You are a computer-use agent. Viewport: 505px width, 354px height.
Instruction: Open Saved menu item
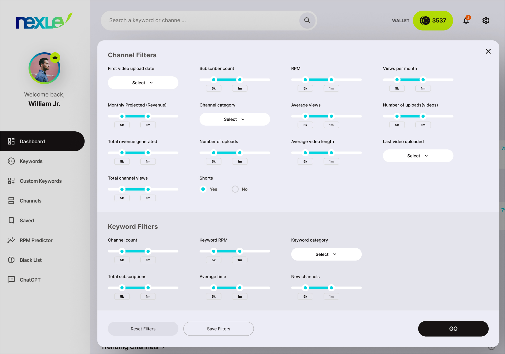pos(26,221)
